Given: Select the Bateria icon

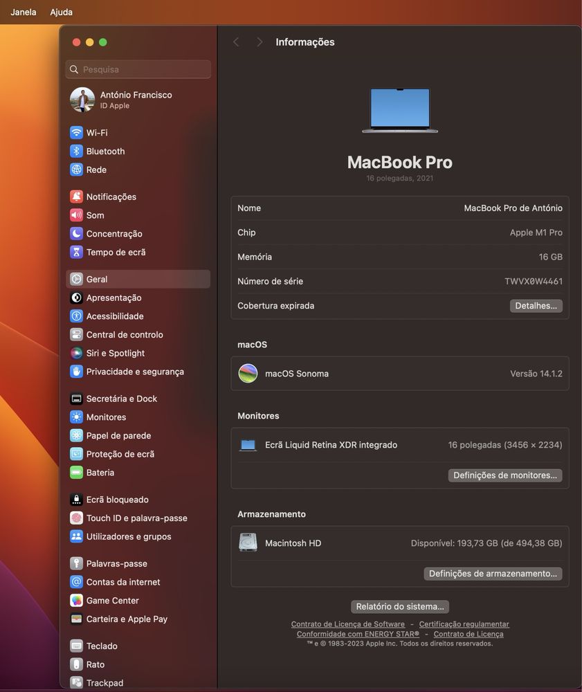Looking at the screenshot, I should (x=76, y=472).
